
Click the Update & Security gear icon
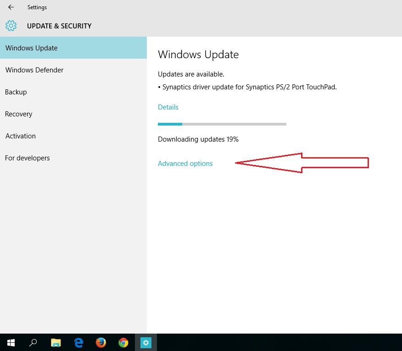(x=11, y=26)
